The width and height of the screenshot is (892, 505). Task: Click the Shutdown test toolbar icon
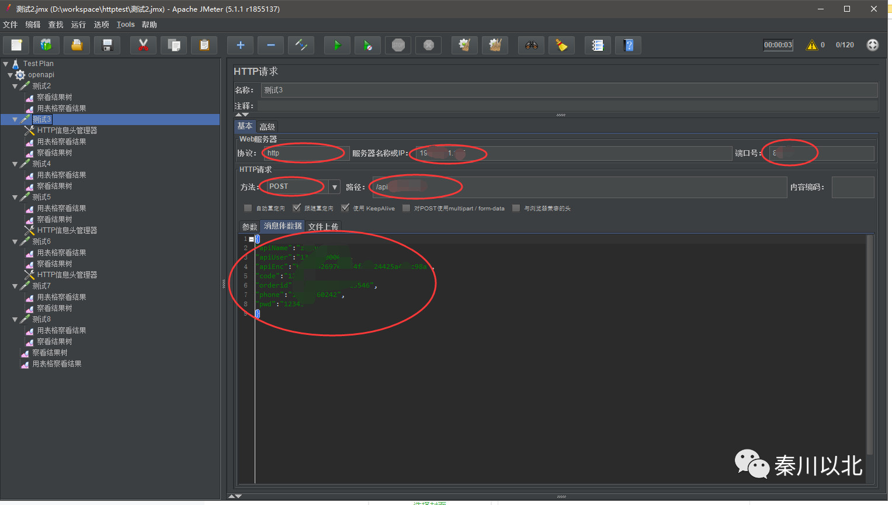428,45
